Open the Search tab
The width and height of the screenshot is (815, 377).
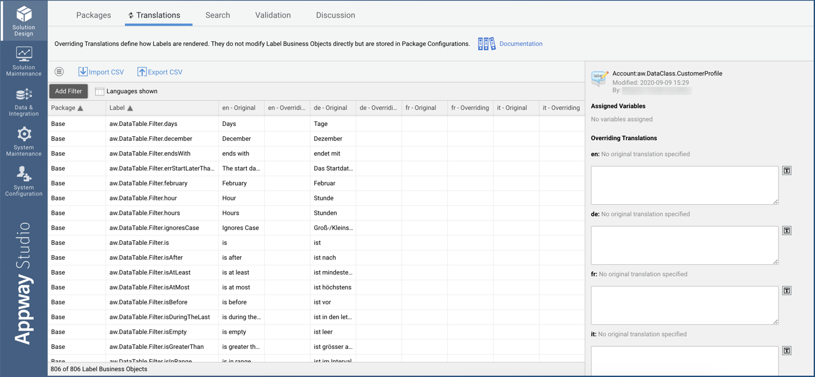(x=218, y=15)
